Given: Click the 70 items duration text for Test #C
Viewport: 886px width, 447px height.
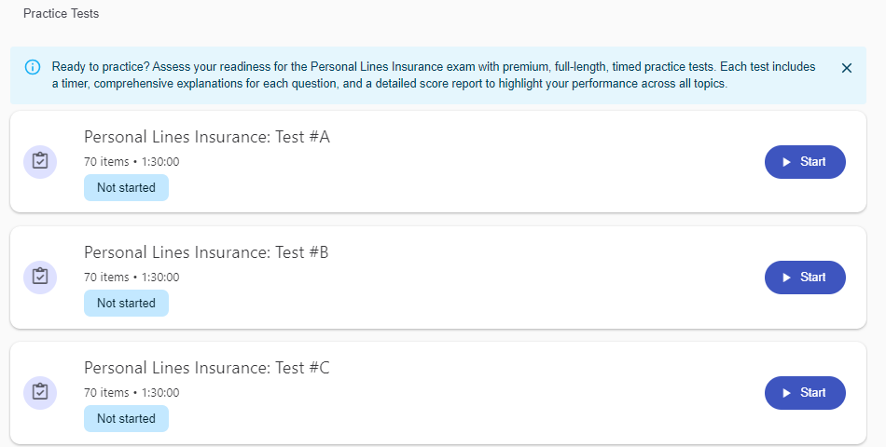Looking at the screenshot, I should 132,393.
